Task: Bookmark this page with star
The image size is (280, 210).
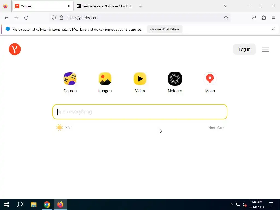Action: pos(226,17)
